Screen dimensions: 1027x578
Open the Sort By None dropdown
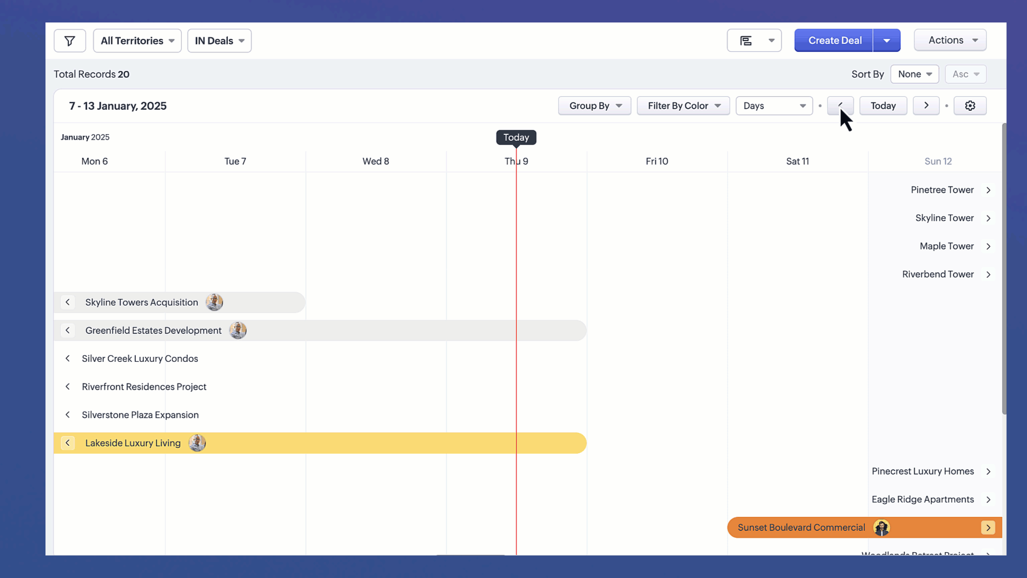pyautogui.click(x=914, y=74)
